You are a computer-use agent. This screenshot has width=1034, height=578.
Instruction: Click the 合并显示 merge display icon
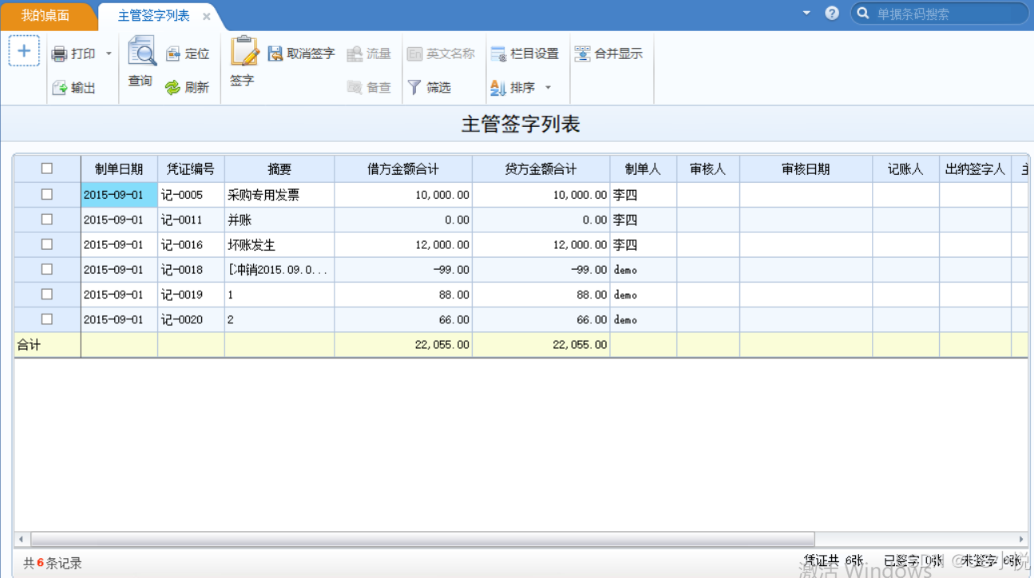583,53
